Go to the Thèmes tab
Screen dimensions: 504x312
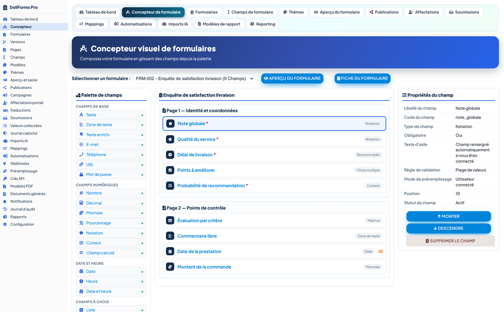click(x=294, y=12)
